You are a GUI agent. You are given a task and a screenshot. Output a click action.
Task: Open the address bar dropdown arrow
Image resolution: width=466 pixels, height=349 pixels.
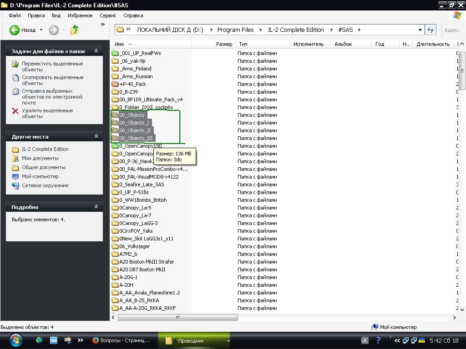pyautogui.click(x=420, y=30)
